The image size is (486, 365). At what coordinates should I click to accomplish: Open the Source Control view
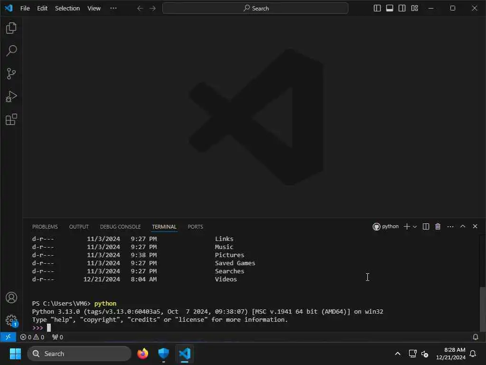[x=11, y=74]
